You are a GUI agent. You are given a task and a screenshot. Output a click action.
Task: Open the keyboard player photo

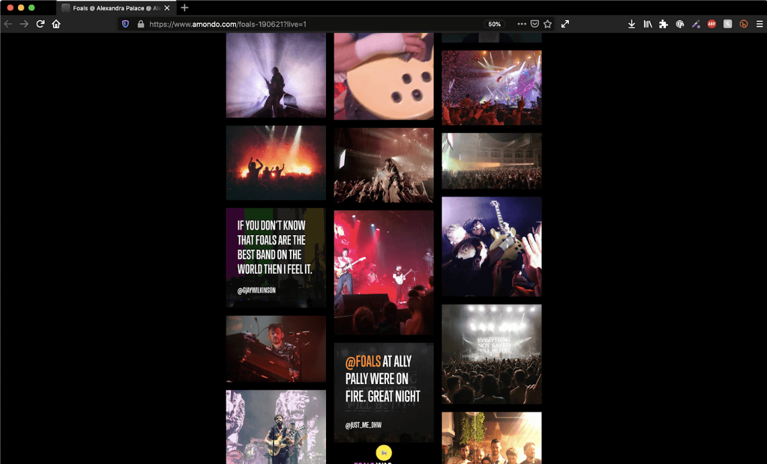click(276, 349)
